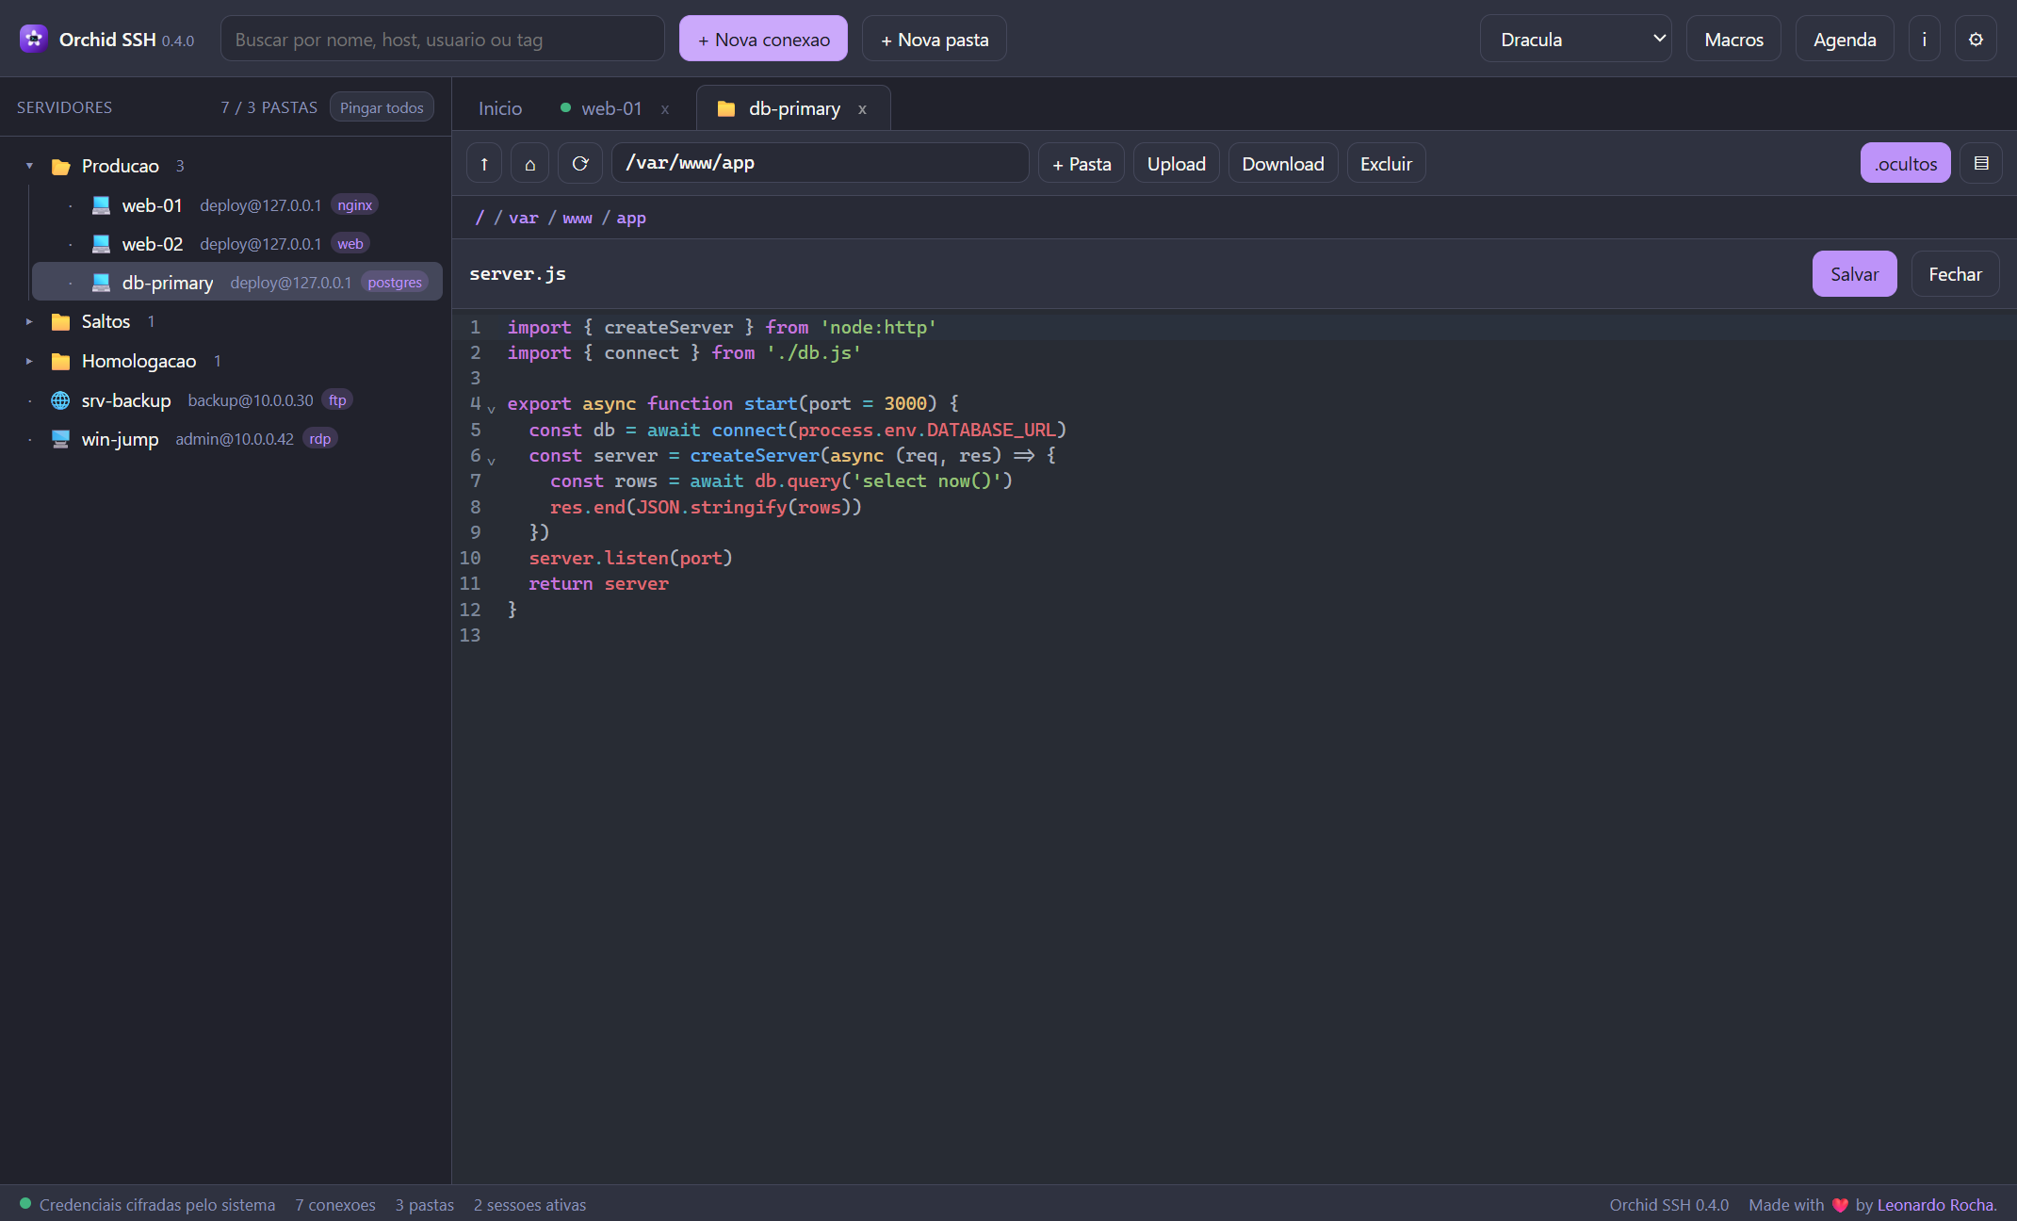2017x1221 pixels.
Task: Click the /var/www/app path field
Action: click(x=820, y=163)
